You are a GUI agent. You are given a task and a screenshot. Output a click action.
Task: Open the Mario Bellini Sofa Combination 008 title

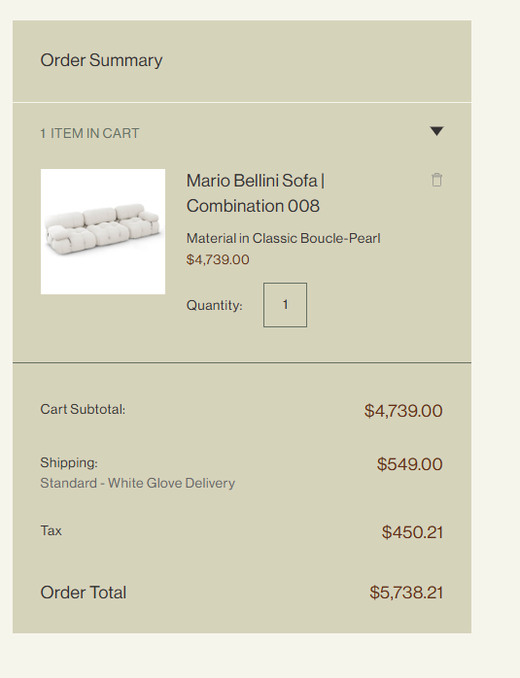tap(256, 193)
